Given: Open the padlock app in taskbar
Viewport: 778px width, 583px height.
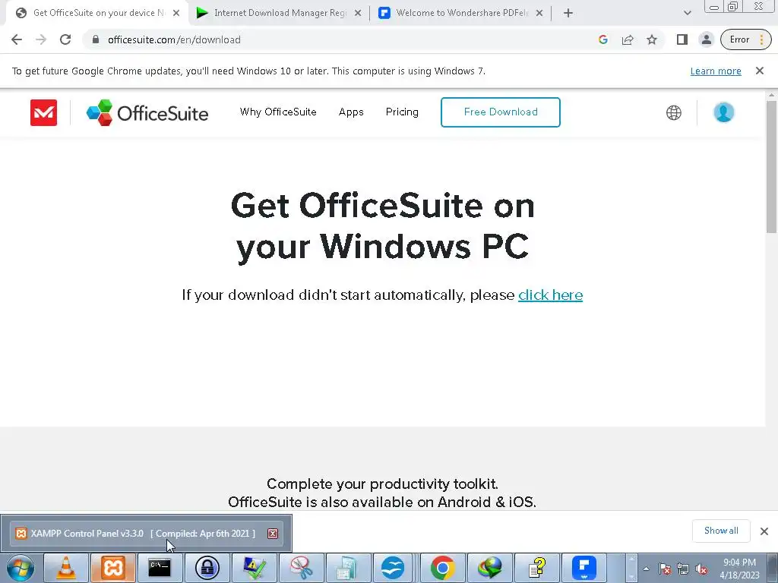Looking at the screenshot, I should [207, 568].
